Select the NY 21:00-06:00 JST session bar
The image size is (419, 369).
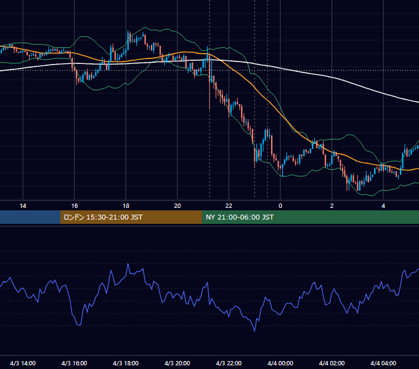point(310,217)
